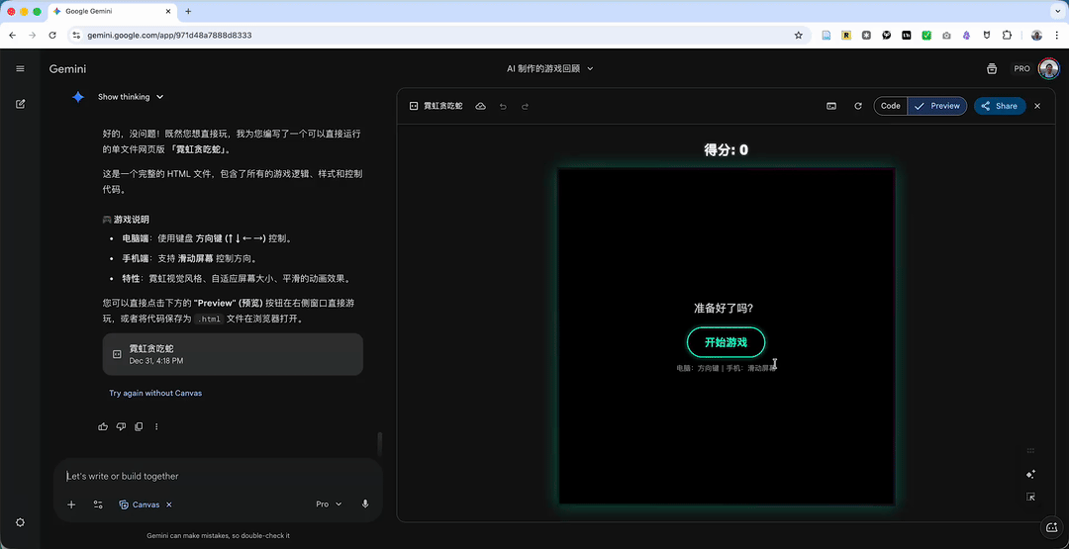Click the select-element arrow icon in canvas
The height and width of the screenshot is (549, 1069).
pyautogui.click(x=1030, y=498)
